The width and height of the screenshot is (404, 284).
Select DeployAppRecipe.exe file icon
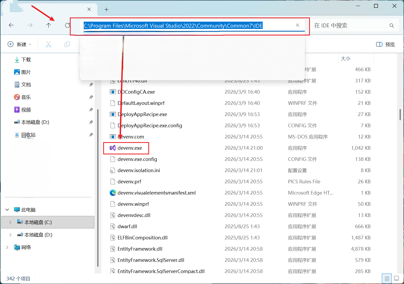pyautogui.click(x=113, y=114)
